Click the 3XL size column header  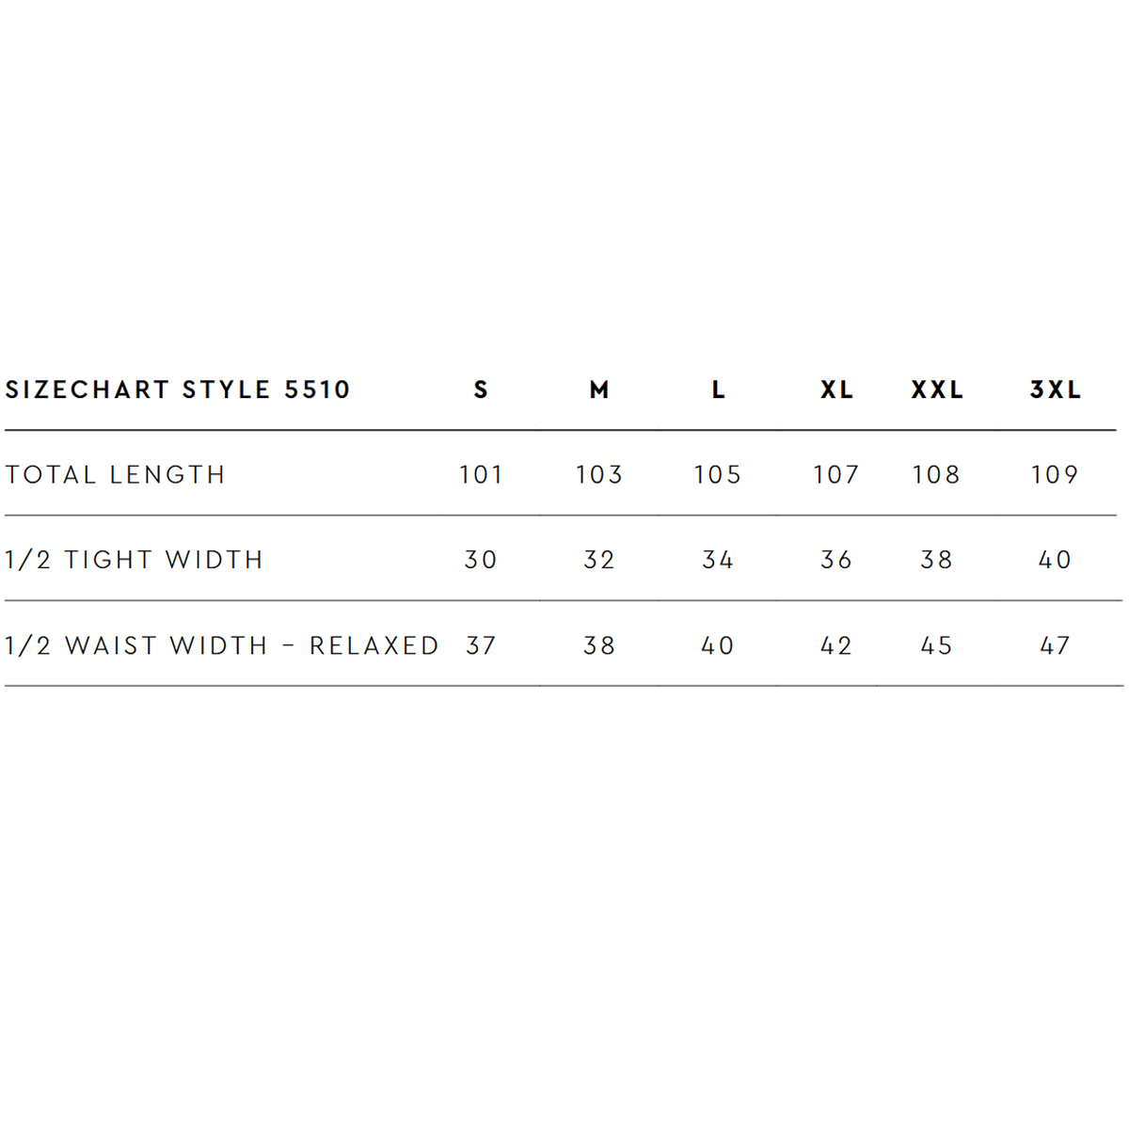pos(1056,390)
